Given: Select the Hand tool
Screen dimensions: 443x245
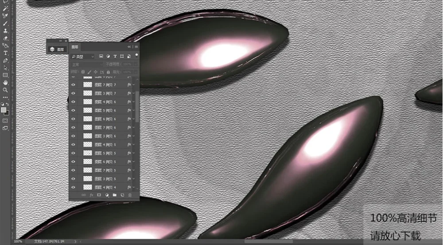Looking at the screenshot, I should click(5, 83).
